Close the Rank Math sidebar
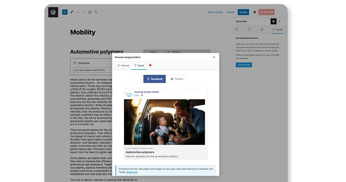 pos(279,21)
